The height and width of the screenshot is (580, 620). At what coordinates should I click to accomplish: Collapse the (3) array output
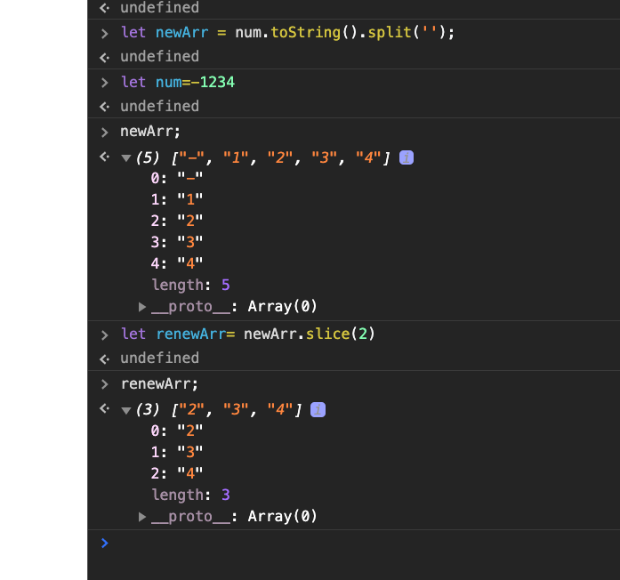(x=126, y=410)
